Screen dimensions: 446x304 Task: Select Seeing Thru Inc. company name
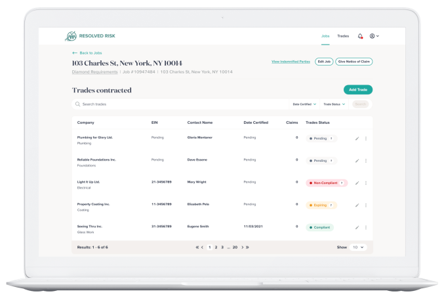click(90, 227)
